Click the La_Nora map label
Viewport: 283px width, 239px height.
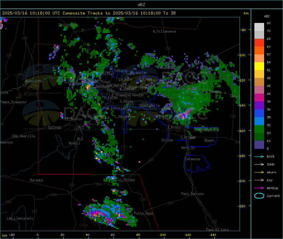(125, 79)
